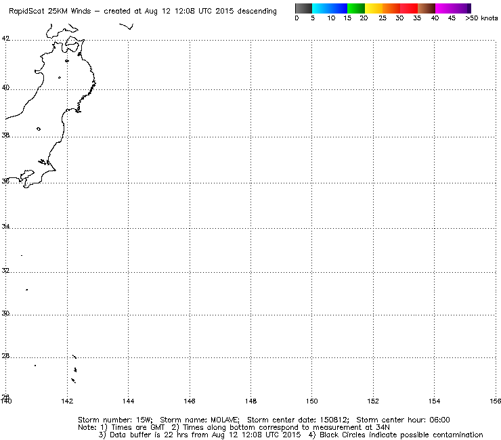This screenshot has width=501, height=440.
Task: Click the 'RapidScat 25KM Winds' title text
Action: tap(50, 12)
